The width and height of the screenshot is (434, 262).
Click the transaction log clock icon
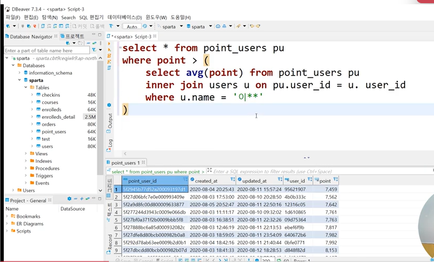(145, 26)
